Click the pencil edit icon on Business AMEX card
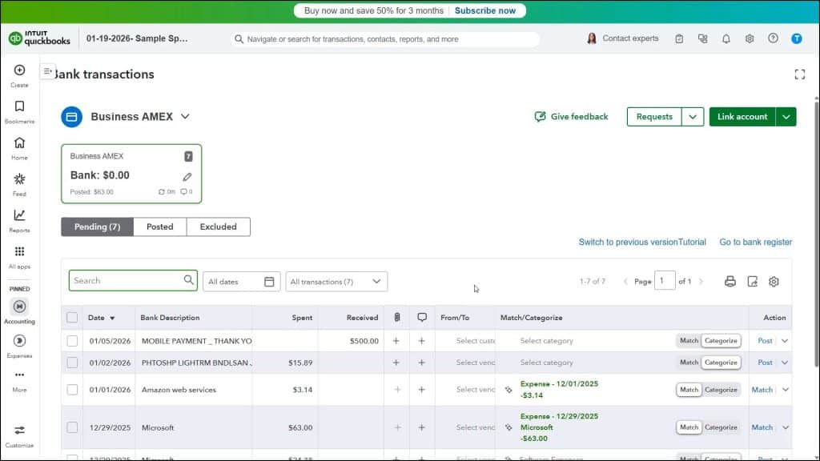Image resolution: width=820 pixels, height=461 pixels. [187, 176]
